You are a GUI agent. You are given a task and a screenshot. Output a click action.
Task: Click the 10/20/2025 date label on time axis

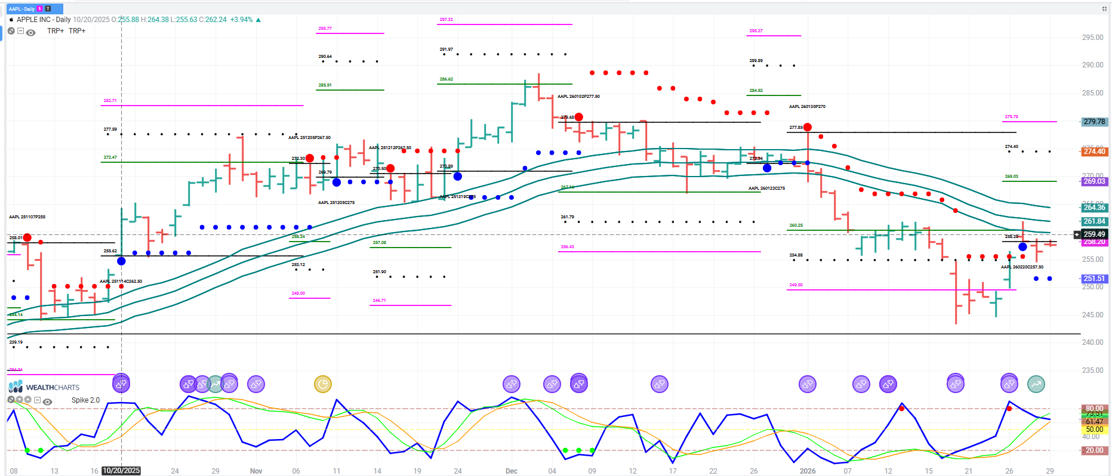pos(121,471)
